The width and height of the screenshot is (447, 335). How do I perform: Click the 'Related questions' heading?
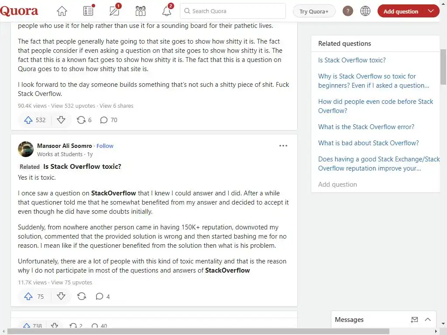coord(344,44)
